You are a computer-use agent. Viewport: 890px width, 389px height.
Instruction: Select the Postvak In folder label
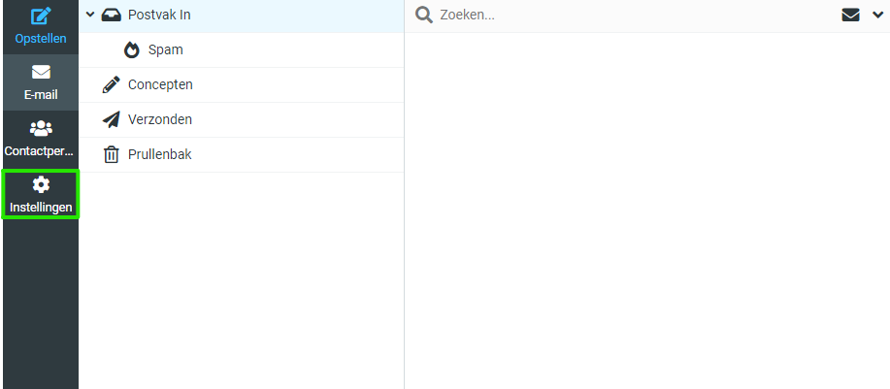(159, 15)
